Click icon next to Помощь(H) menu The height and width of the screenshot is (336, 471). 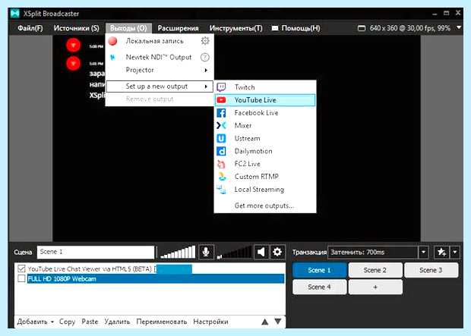[x=275, y=28]
